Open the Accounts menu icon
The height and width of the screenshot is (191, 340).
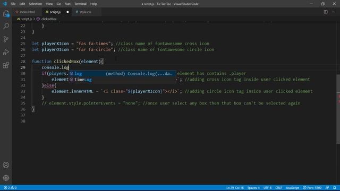[6, 165]
